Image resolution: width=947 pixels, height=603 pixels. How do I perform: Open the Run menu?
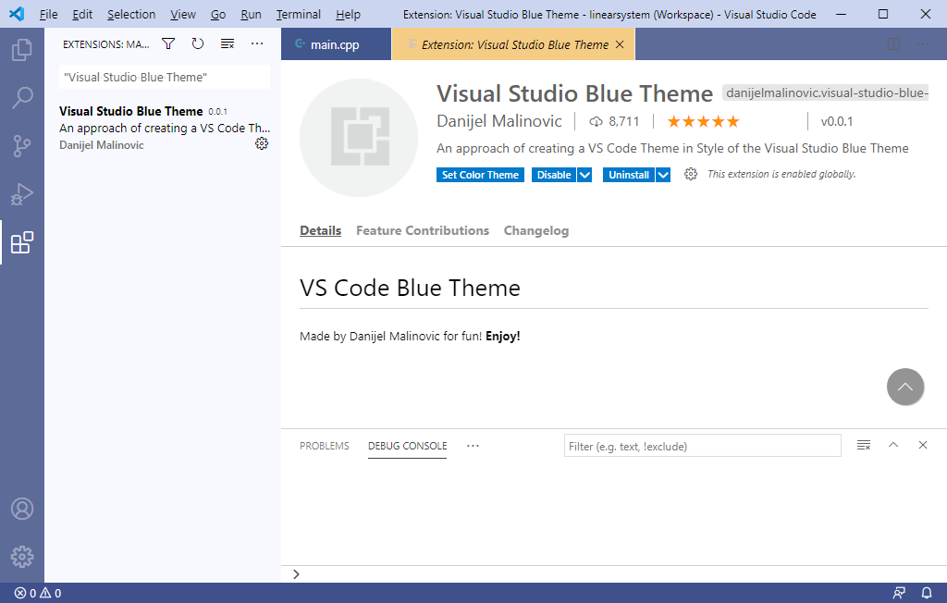point(251,14)
